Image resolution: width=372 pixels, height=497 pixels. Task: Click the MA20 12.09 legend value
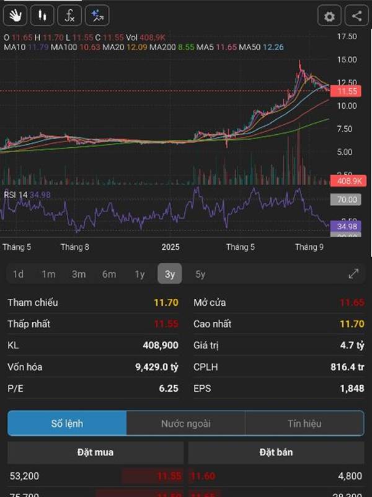tap(137, 47)
